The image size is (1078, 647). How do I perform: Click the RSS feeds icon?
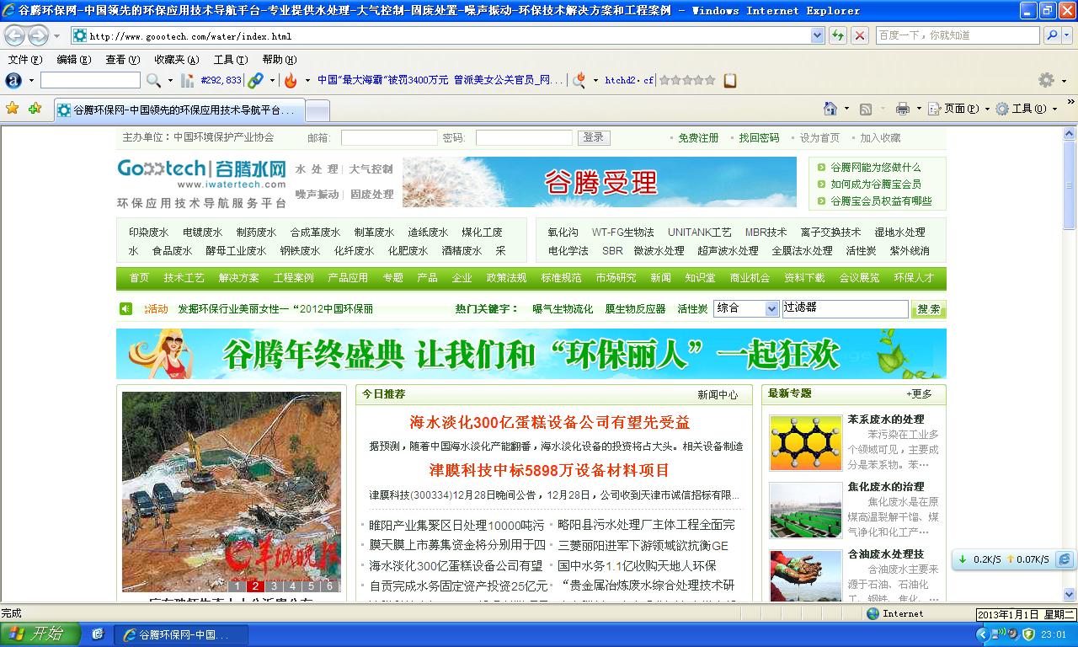[866, 109]
